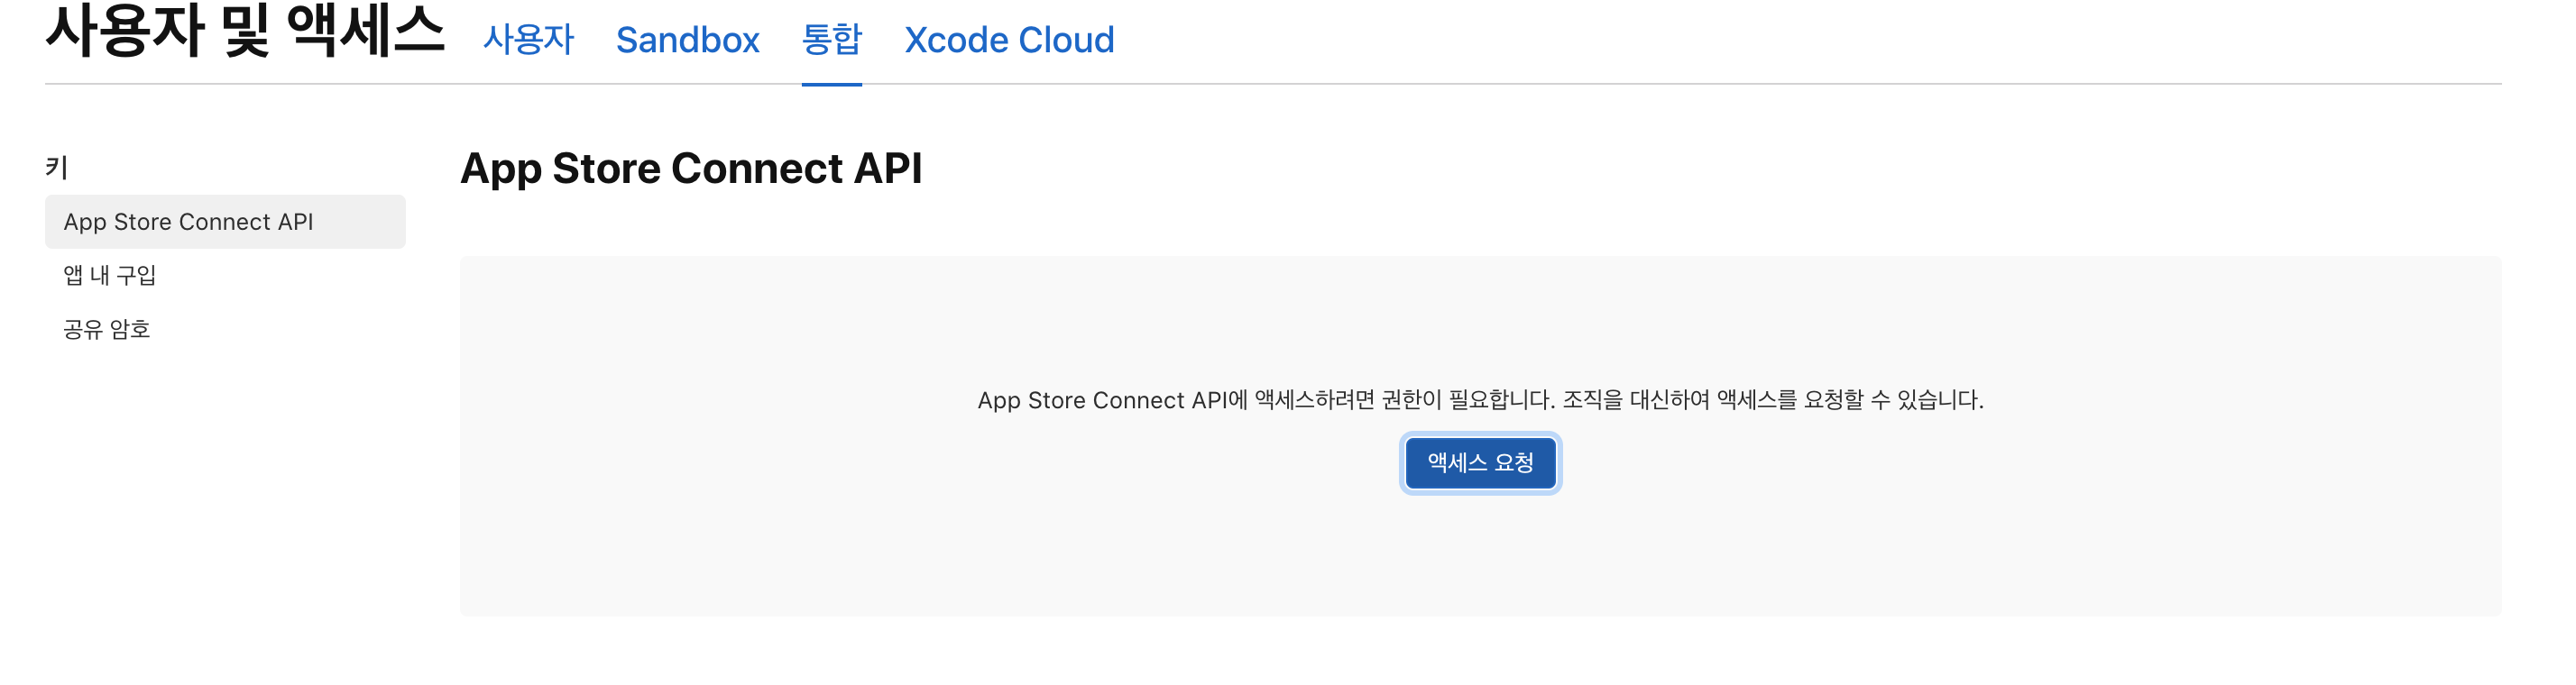Screen dimensions: 2576x685
Task: Click the access permission message text
Action: (1480, 400)
